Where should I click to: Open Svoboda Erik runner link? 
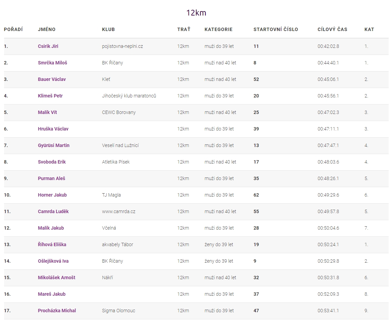click(x=52, y=162)
